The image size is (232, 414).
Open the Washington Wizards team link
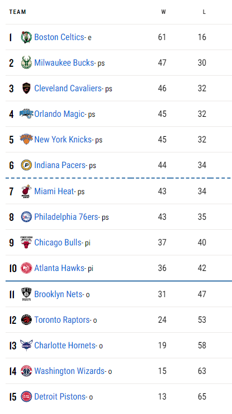coord(70,371)
